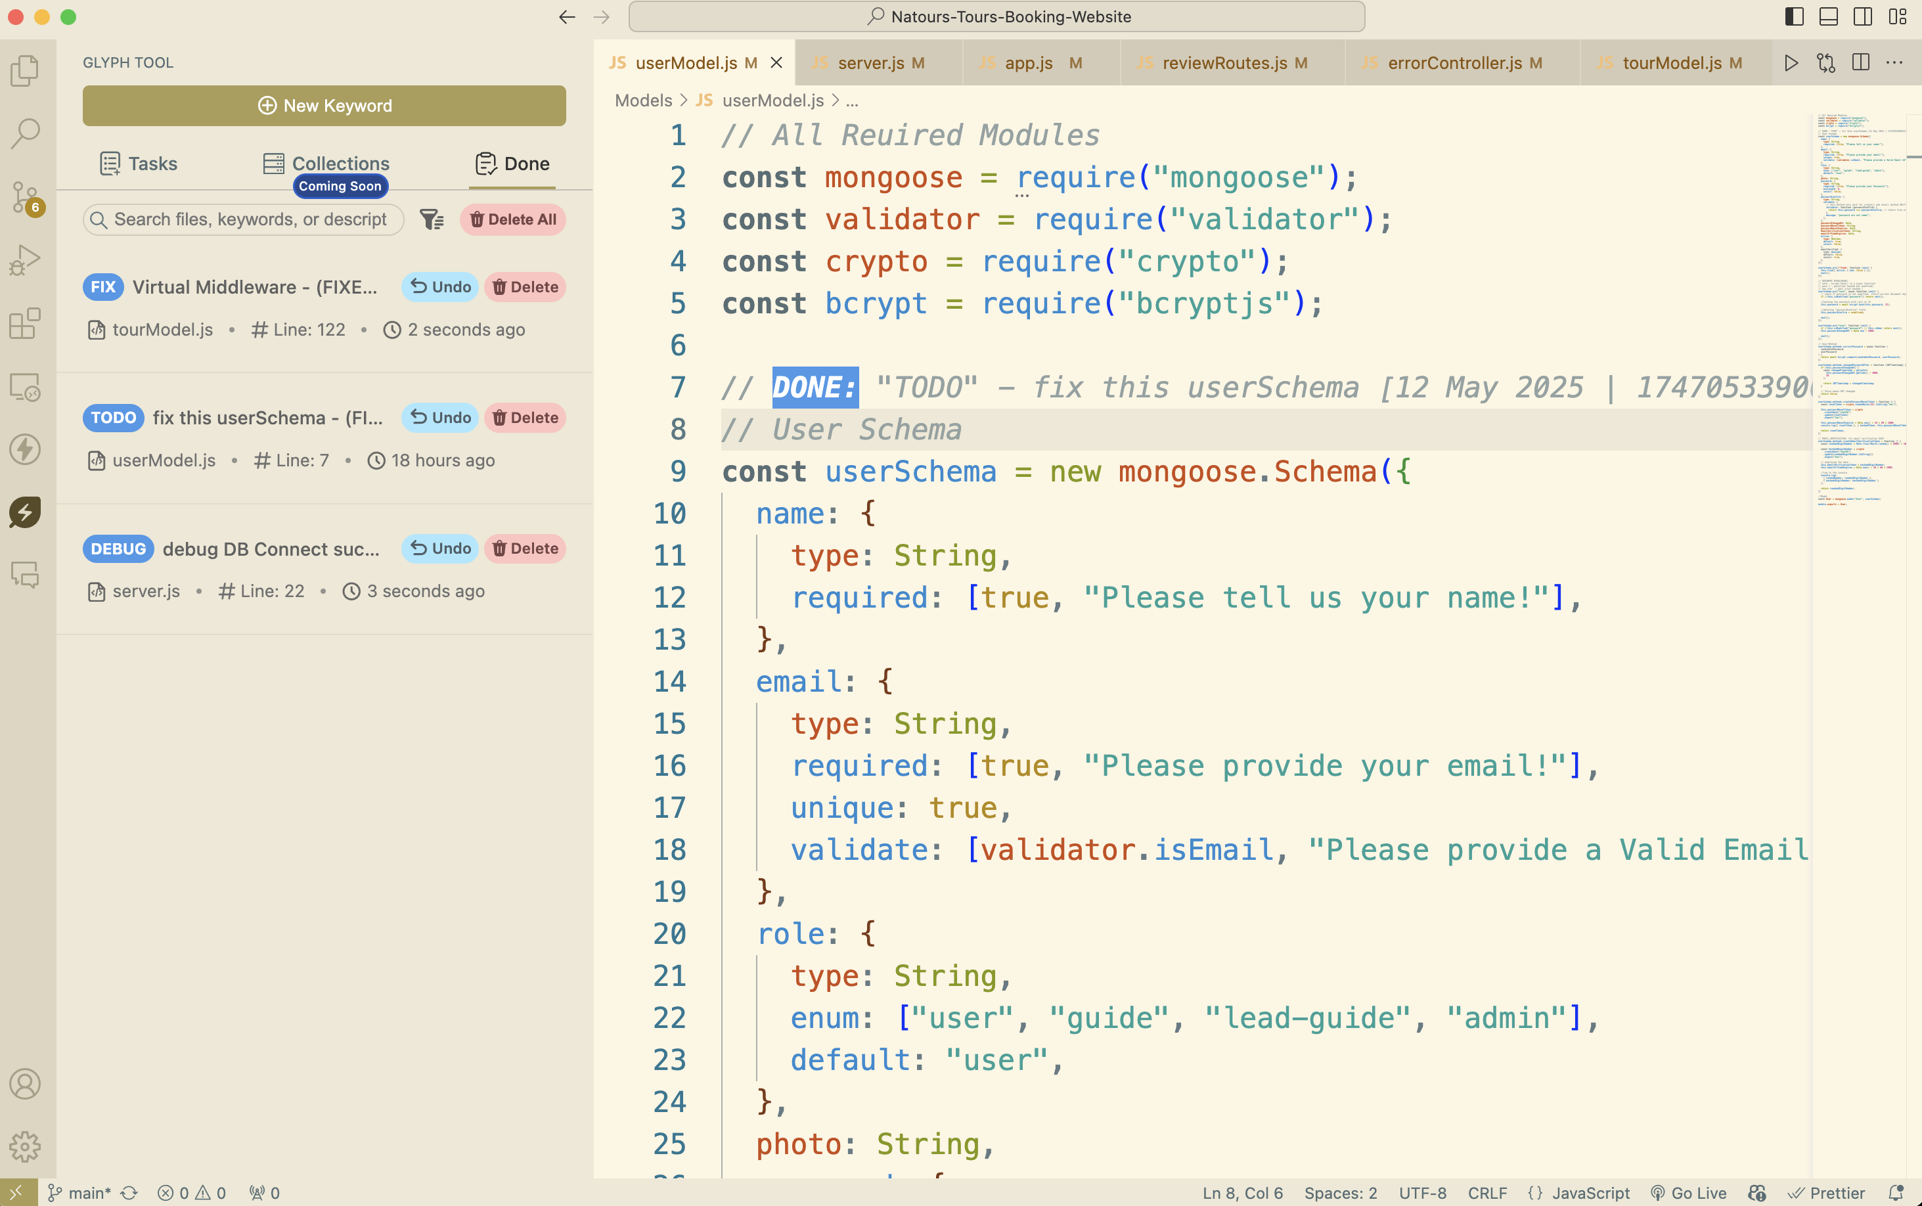Open the Extensions view icon
1922x1206 pixels.
click(x=26, y=323)
